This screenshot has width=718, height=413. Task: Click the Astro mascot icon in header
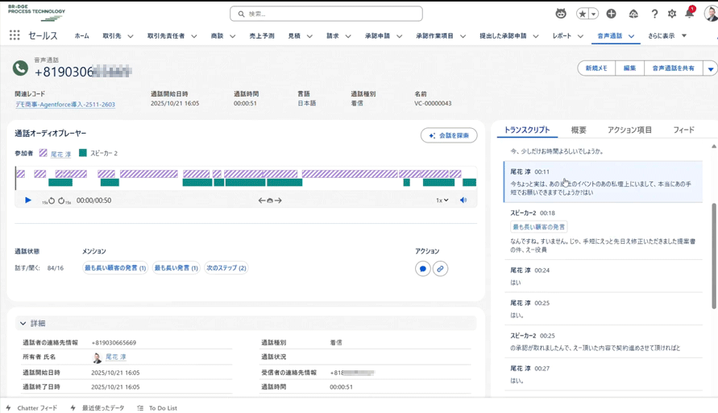pos(561,14)
